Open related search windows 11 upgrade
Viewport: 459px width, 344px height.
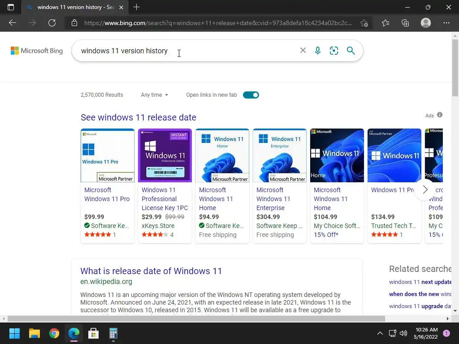(420, 306)
